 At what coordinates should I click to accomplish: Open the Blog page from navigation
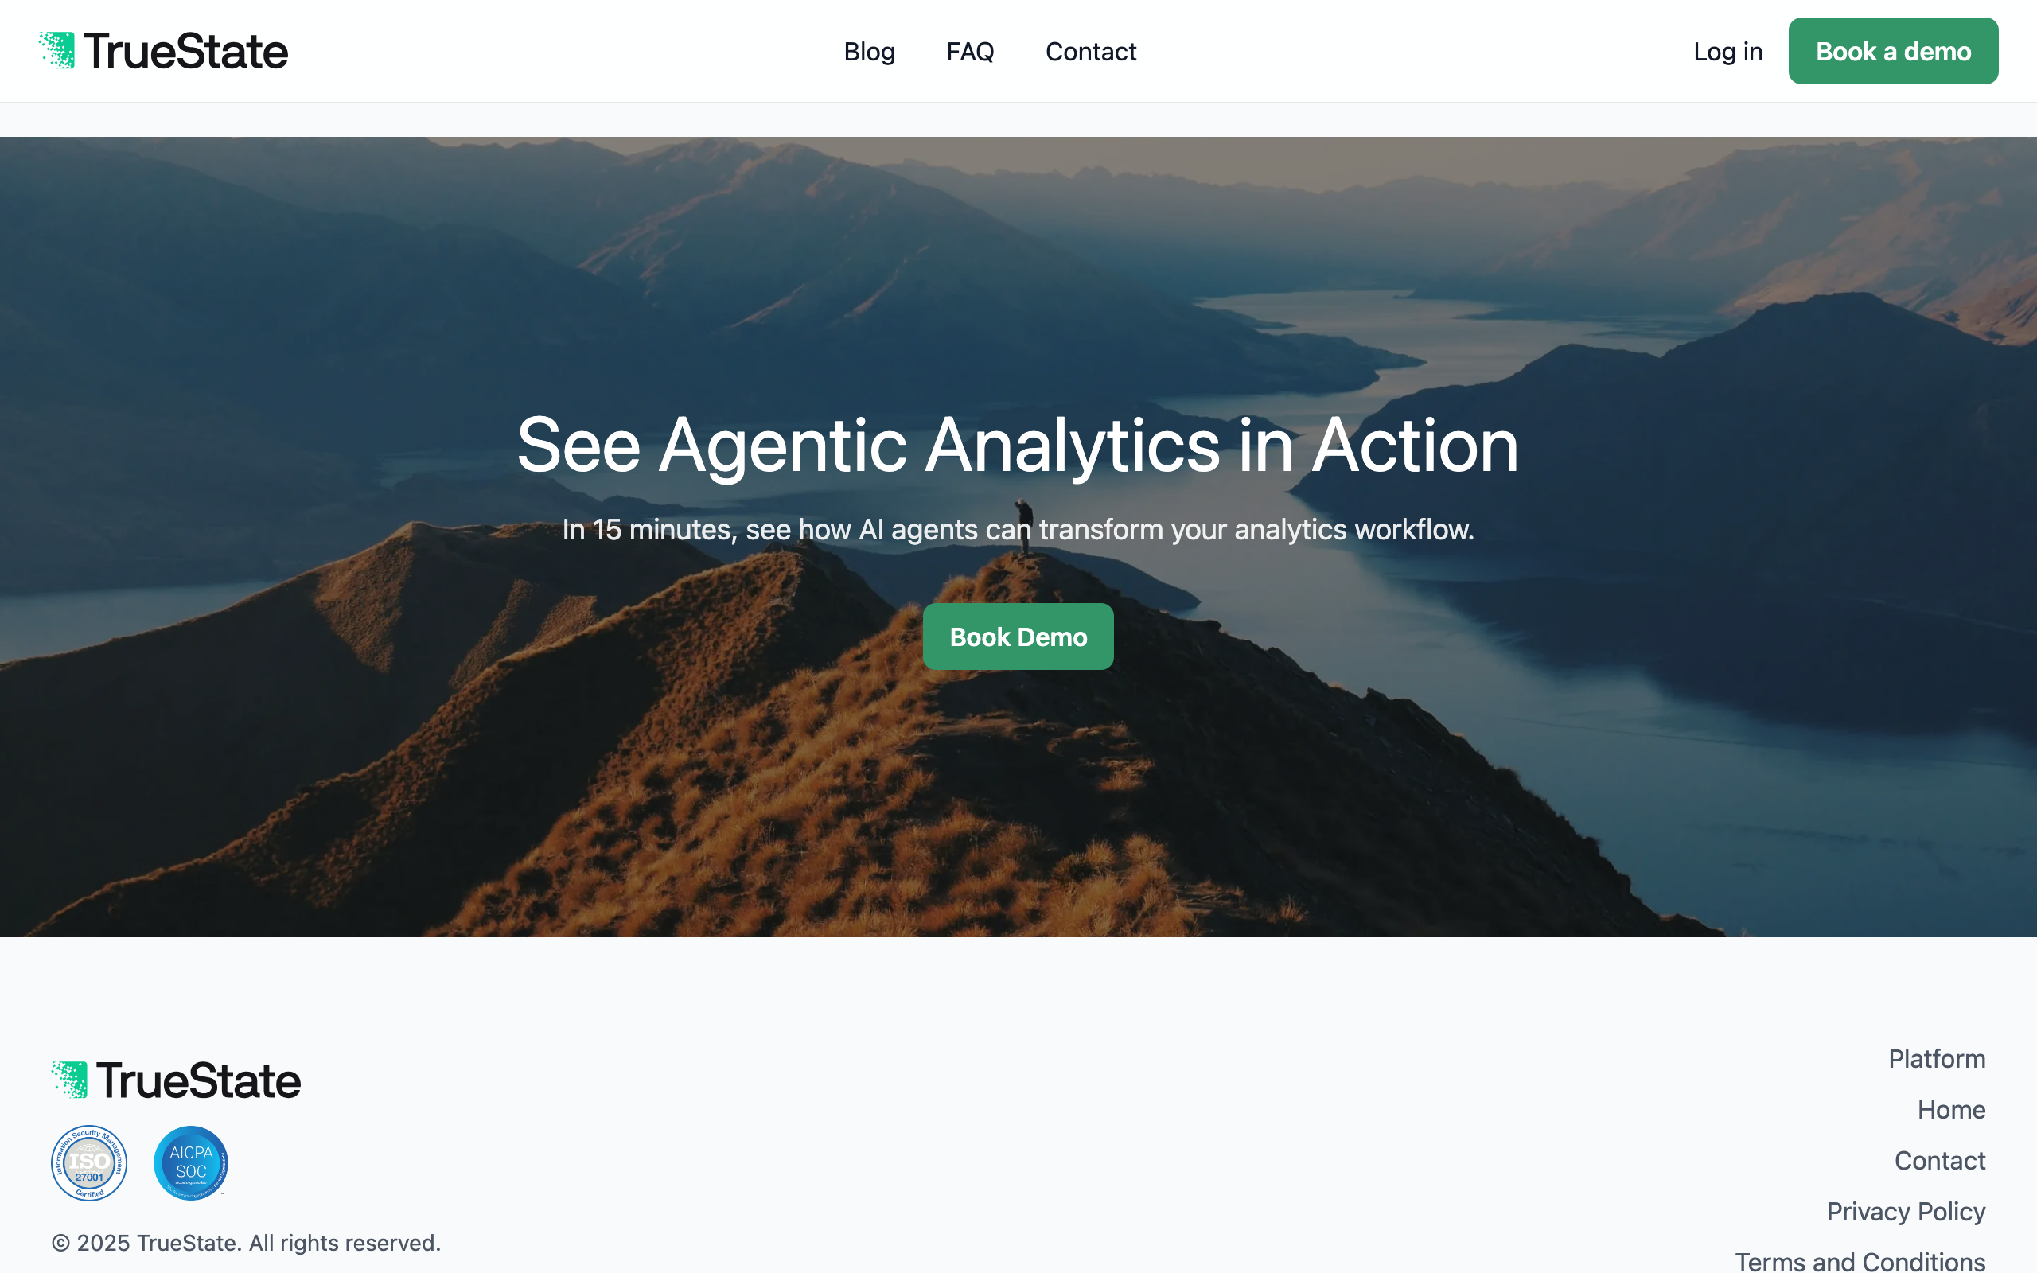point(870,52)
